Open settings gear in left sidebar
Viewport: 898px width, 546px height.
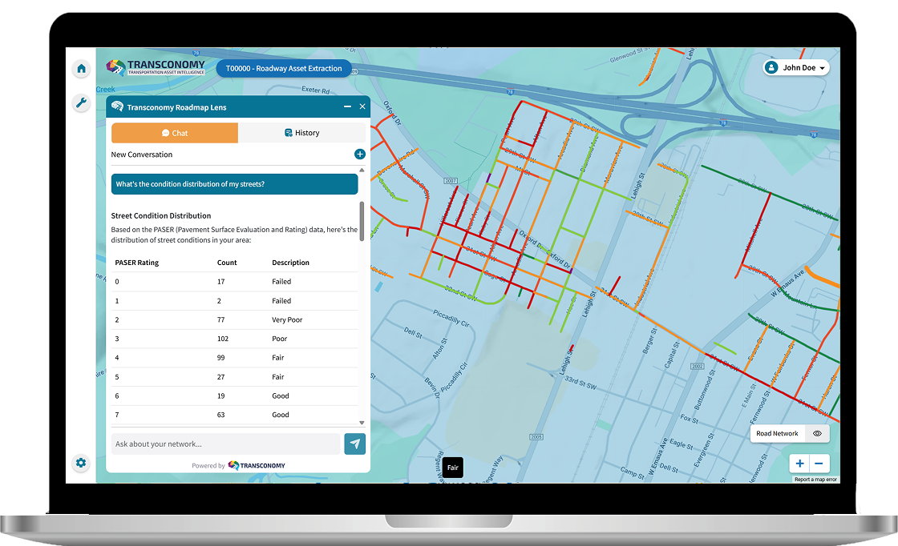pyautogui.click(x=81, y=463)
